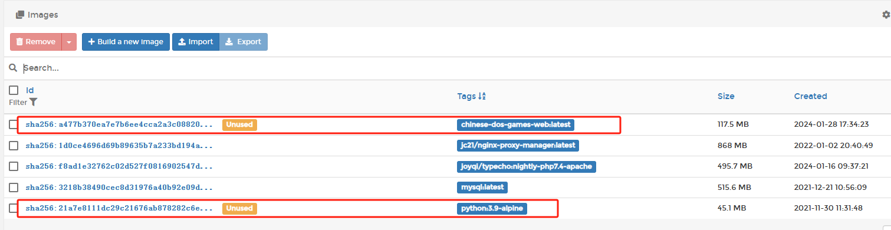Check the mysql:latest image row checkbox
891x230 pixels.
pyautogui.click(x=14, y=188)
